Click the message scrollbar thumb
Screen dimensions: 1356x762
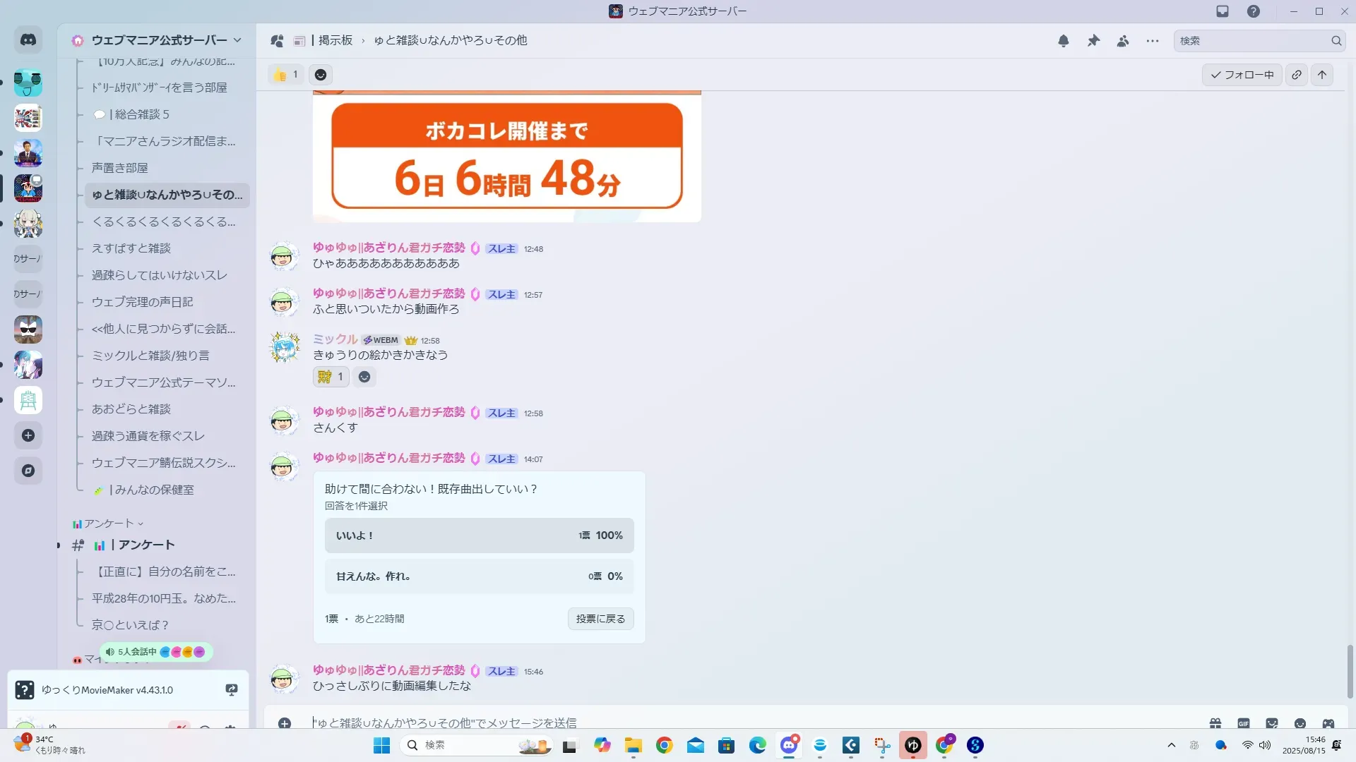tap(1350, 670)
